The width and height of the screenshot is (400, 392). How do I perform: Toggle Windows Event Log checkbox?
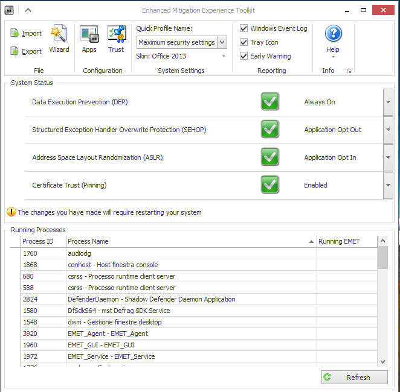click(x=244, y=28)
